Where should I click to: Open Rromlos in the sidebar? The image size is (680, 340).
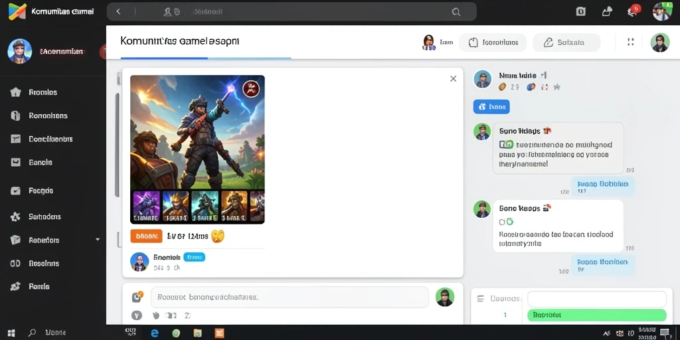(43, 92)
